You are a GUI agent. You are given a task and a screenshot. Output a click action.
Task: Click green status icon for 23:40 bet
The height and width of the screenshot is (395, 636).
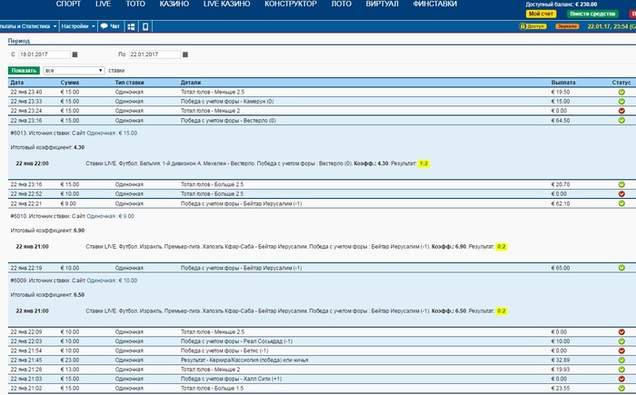click(621, 92)
